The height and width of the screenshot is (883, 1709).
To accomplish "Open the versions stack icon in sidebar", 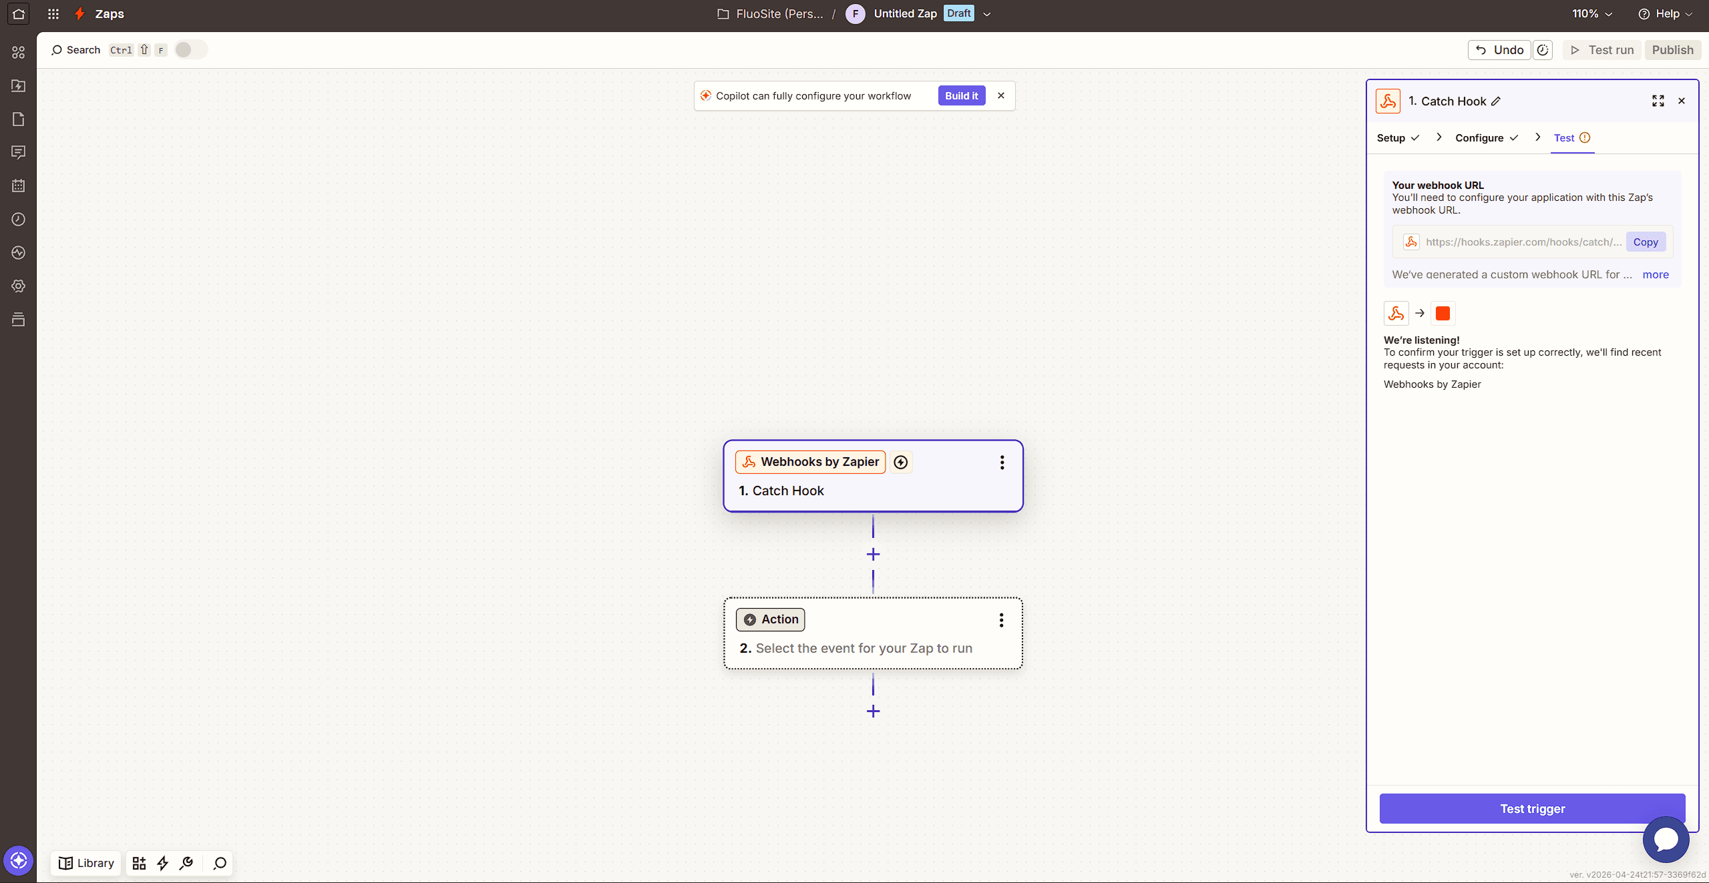I will [18, 319].
